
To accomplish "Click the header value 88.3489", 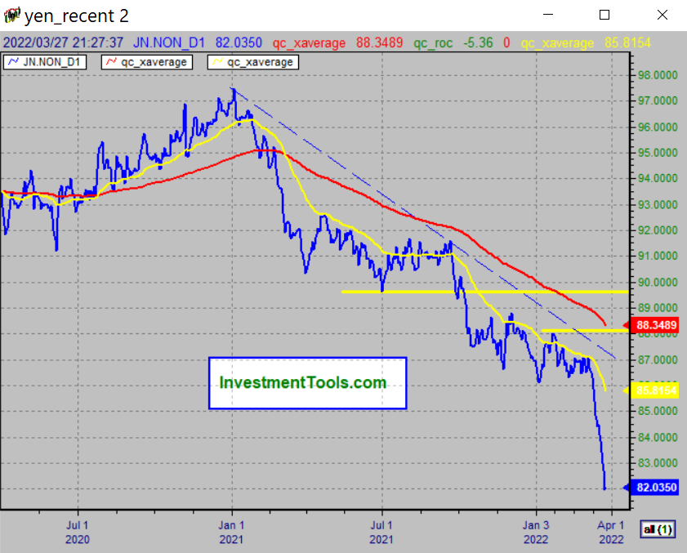I will 379,43.
